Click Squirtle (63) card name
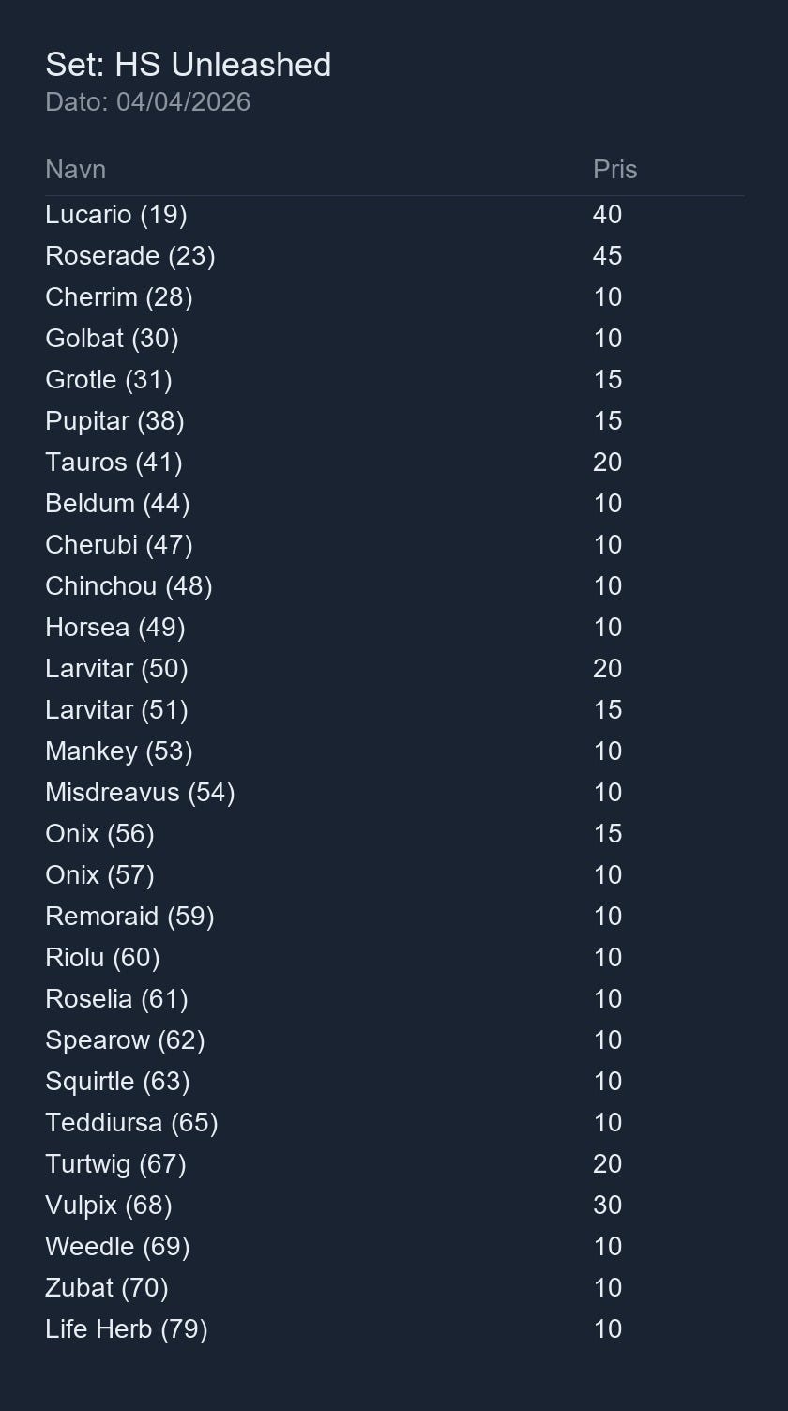 click(x=117, y=1082)
